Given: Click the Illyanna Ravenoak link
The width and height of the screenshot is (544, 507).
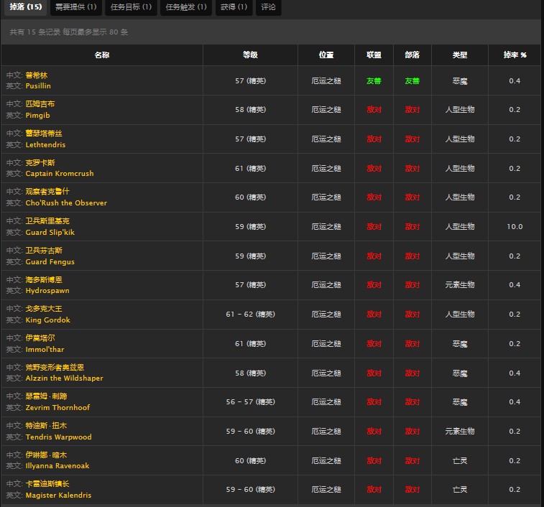Looking at the screenshot, I should [57, 466].
